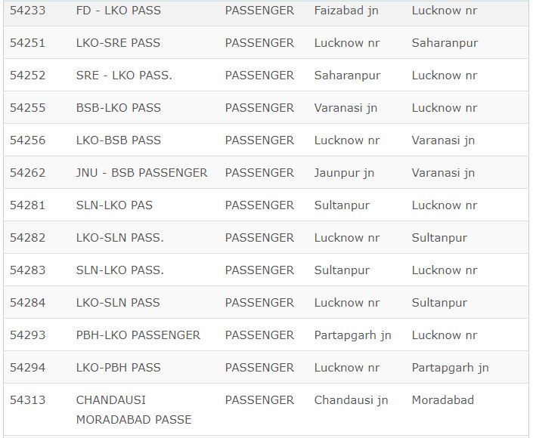
Task: Click train number 54294
Action: [27, 368]
